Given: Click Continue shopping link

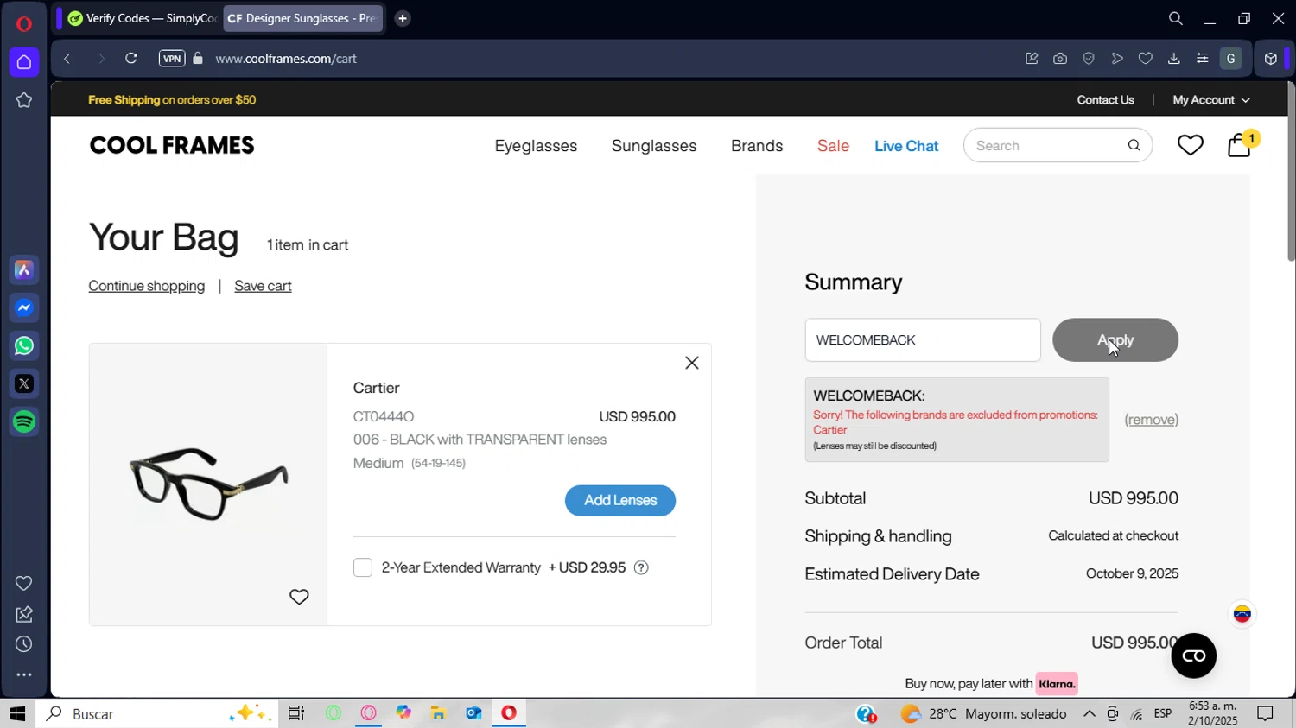Looking at the screenshot, I should (x=147, y=286).
